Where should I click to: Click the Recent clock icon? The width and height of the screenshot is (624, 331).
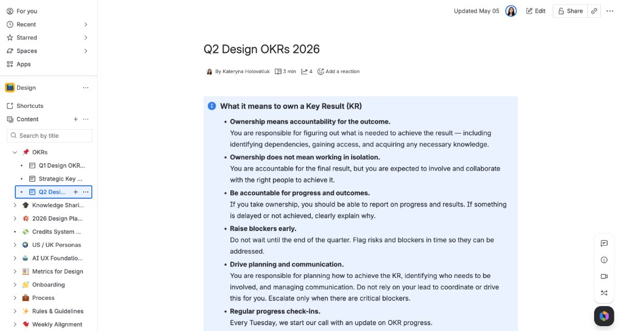[x=10, y=24]
